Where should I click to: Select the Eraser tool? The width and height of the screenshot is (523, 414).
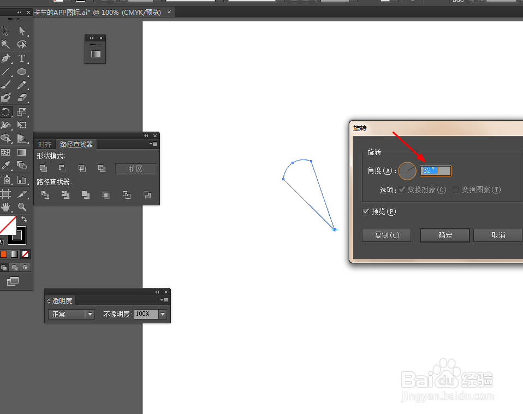click(22, 98)
